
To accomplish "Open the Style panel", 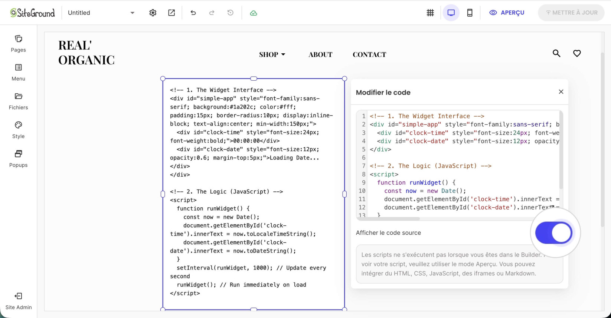I will pyautogui.click(x=18, y=130).
